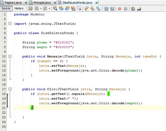
Task: Click the Pagina1.java file icon
Action: [2, 2]
